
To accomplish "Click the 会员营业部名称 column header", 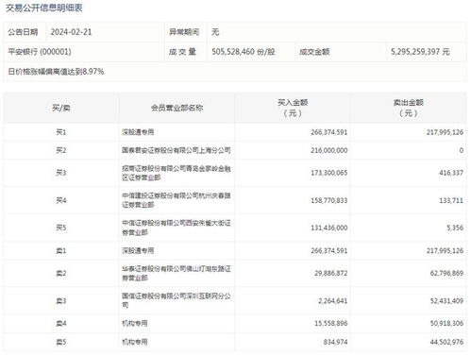I will tap(177, 108).
